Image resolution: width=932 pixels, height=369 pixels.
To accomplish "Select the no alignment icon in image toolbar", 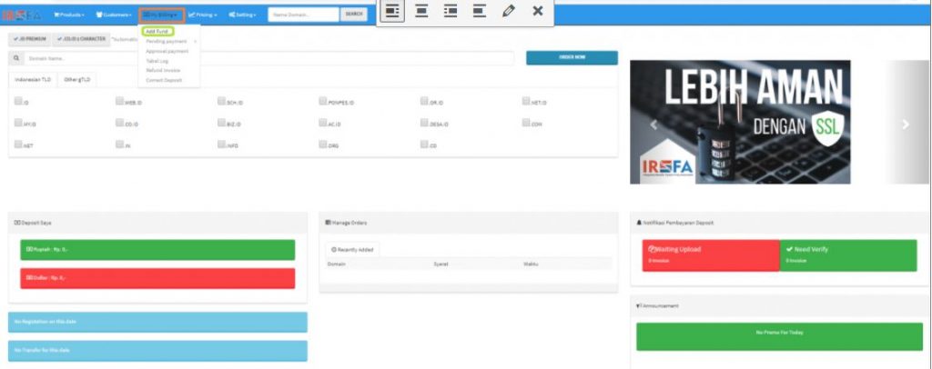I will click(x=480, y=11).
